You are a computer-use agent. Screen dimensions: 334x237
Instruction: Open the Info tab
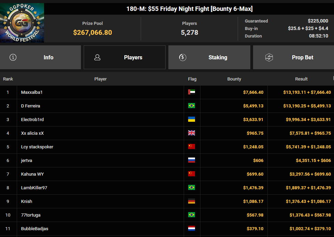point(41,57)
